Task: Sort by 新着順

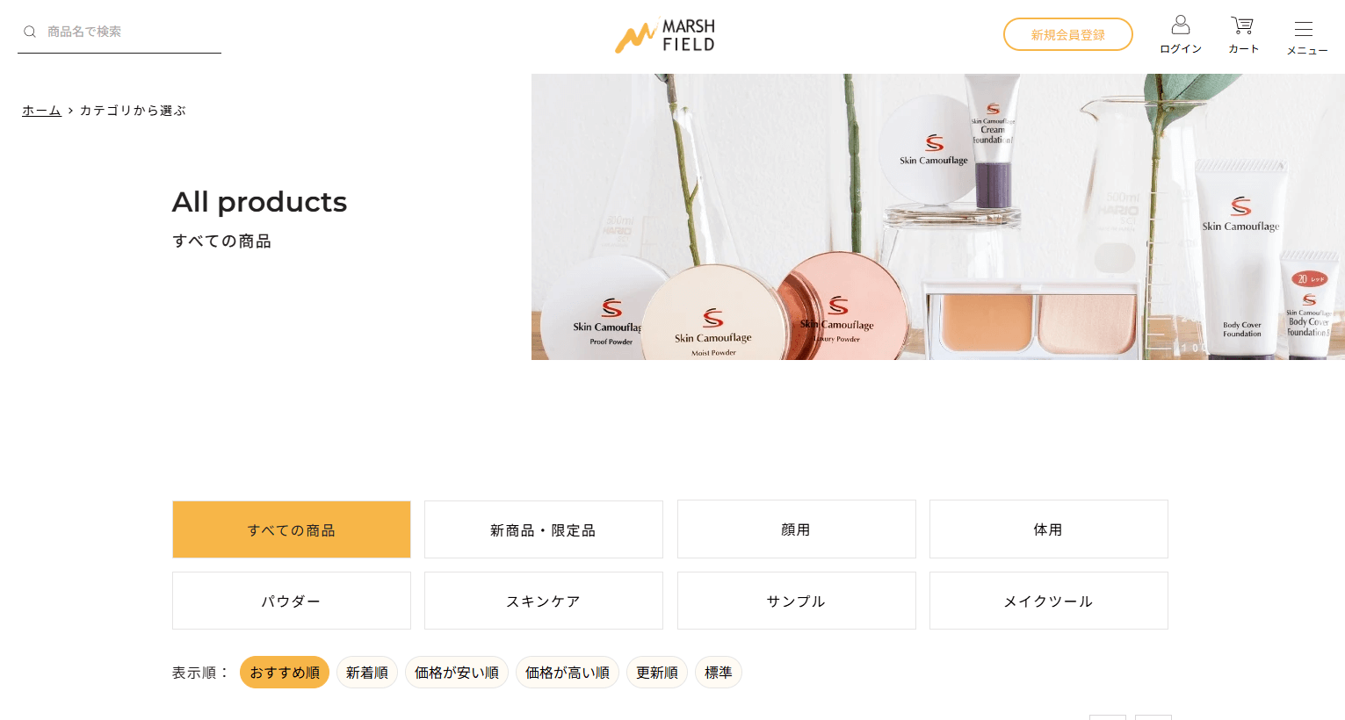Action: coord(367,673)
